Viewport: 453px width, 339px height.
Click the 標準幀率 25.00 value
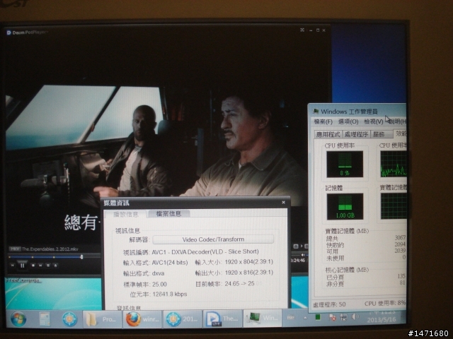pos(159,284)
